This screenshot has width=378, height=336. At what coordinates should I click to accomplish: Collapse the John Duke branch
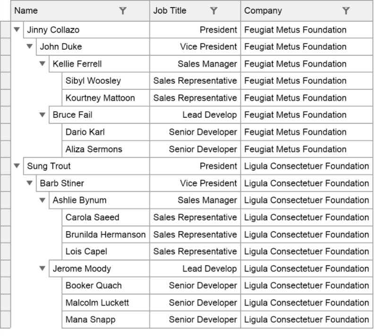pos(29,47)
